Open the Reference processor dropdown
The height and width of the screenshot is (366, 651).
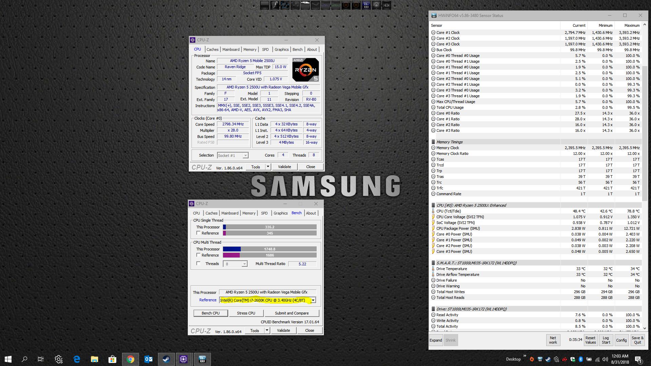click(x=313, y=300)
